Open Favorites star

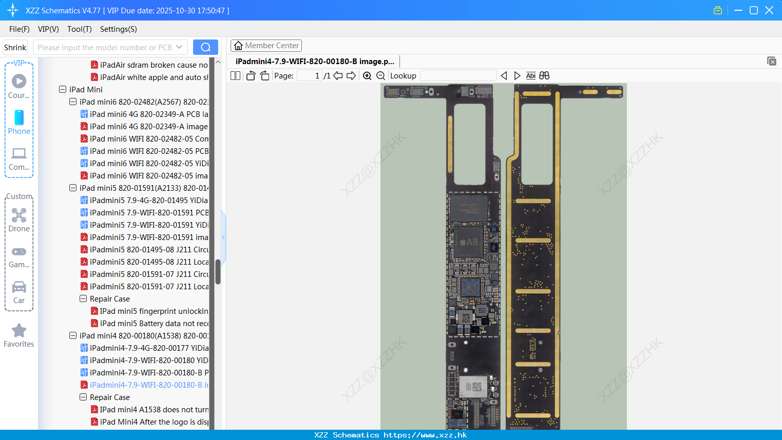click(19, 335)
